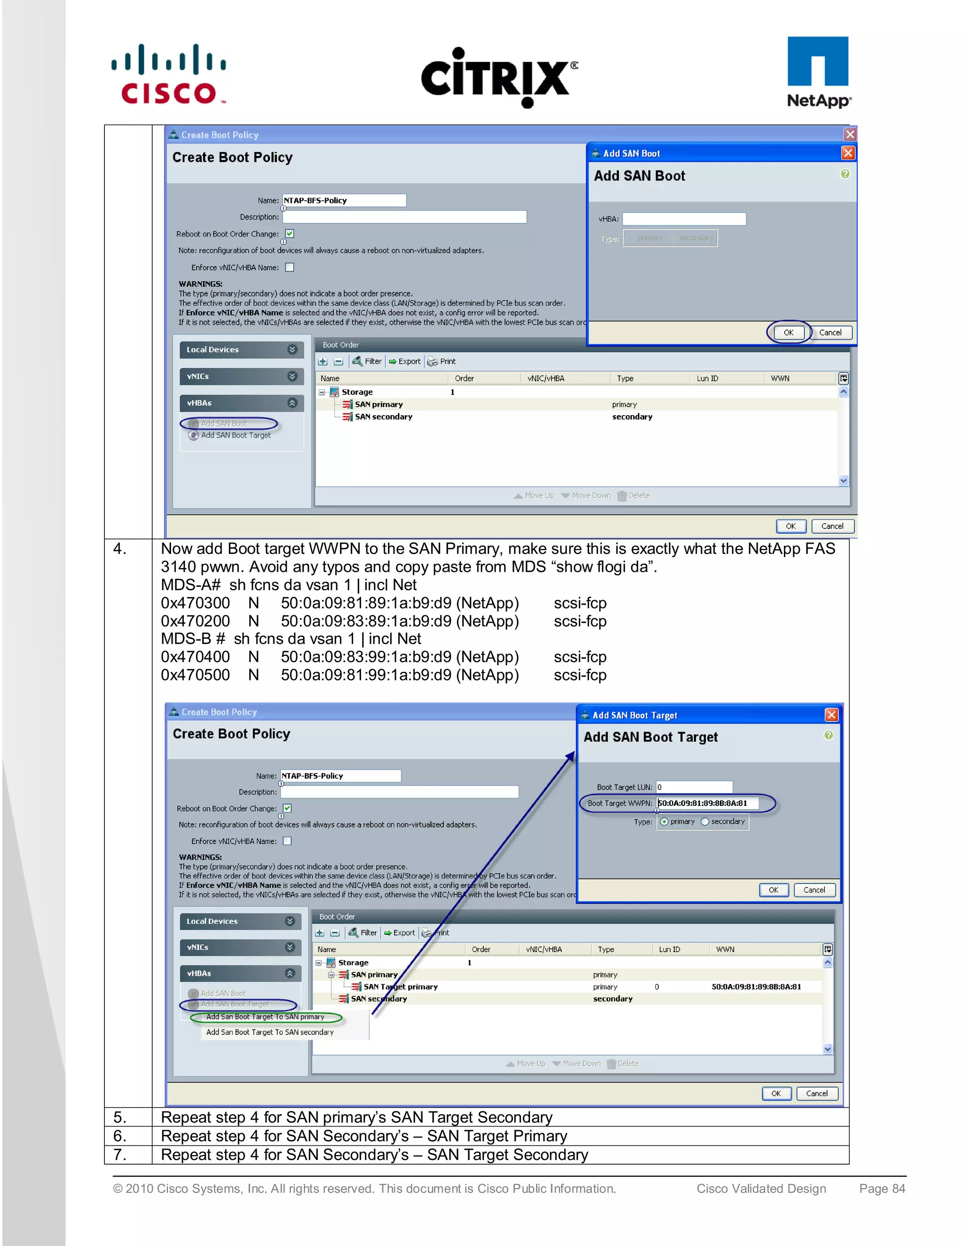Screen dimensions: 963x1246
Task: Click the add (plus) icon in upper Boot Order toolbar
Action: [323, 361]
